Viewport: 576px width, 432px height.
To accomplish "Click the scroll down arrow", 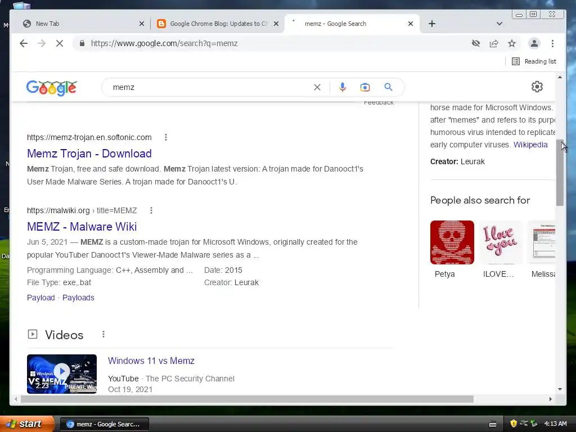I will tap(560, 389).
